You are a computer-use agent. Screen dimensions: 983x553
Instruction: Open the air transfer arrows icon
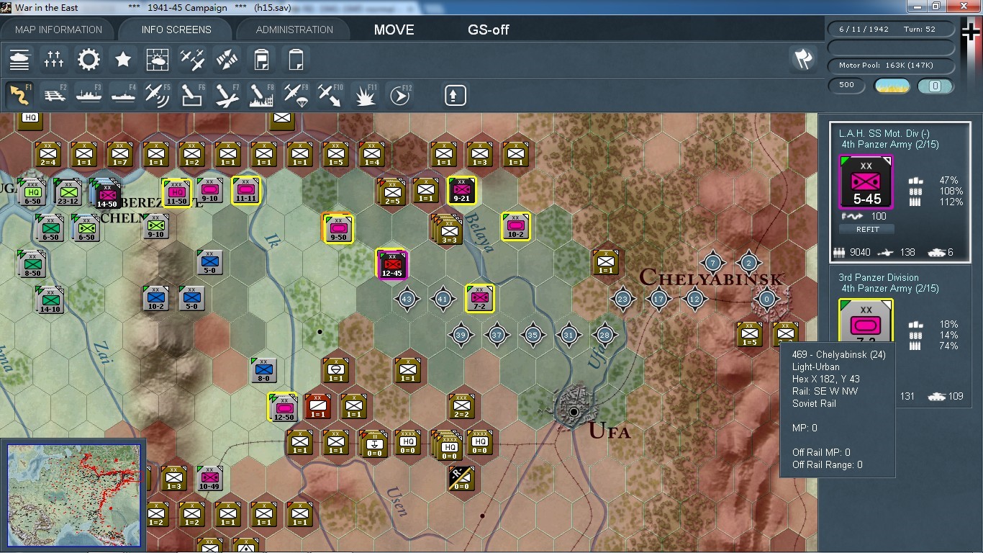click(x=227, y=60)
